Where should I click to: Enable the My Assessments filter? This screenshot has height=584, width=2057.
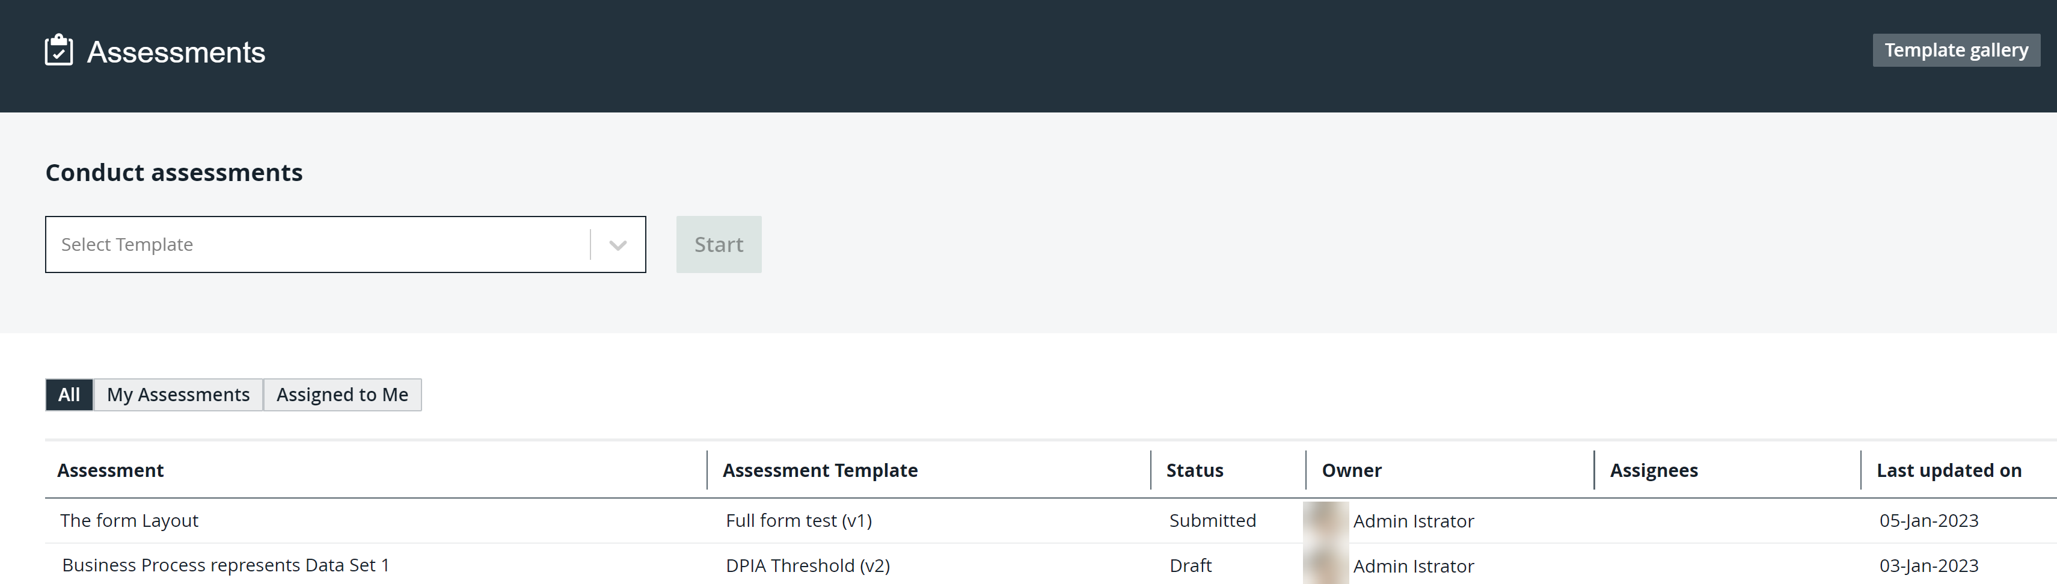(x=178, y=394)
